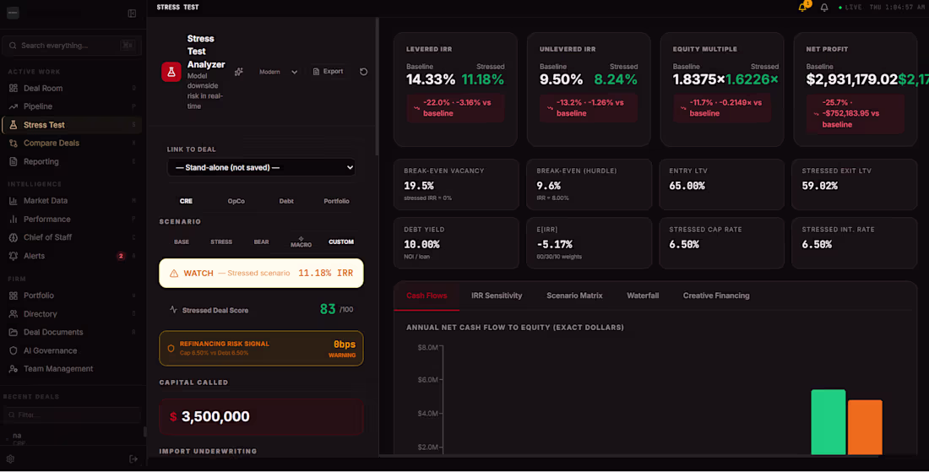
Task: Click the Recent Deals filter field
Action: (73, 415)
